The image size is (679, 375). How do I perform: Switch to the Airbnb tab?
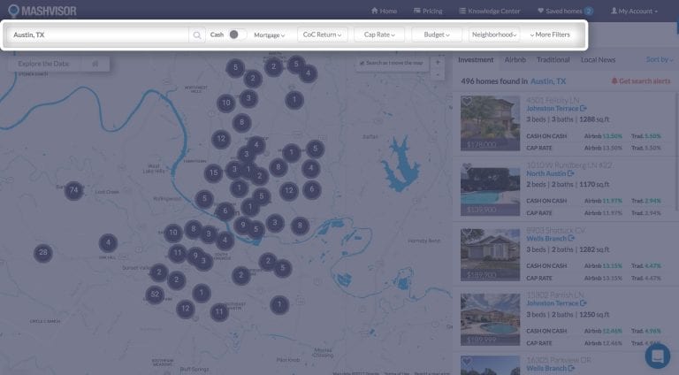click(x=515, y=59)
